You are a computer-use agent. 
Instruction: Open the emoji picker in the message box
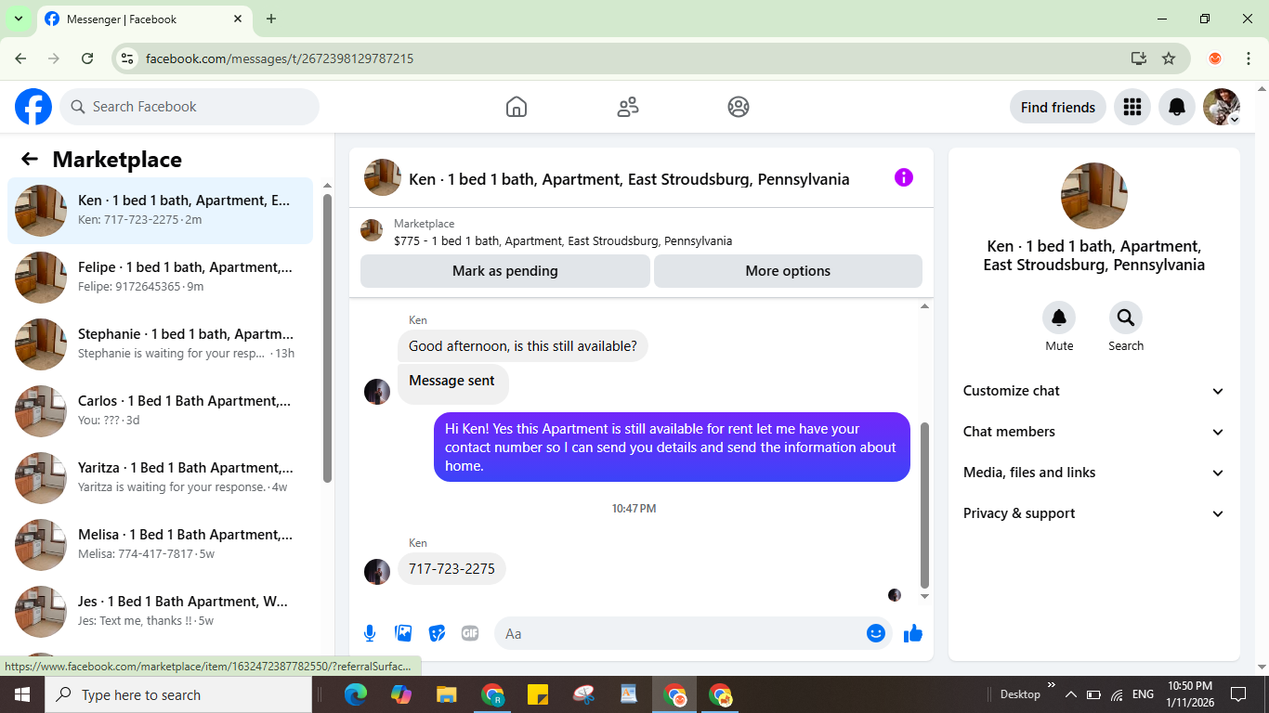[x=875, y=633]
